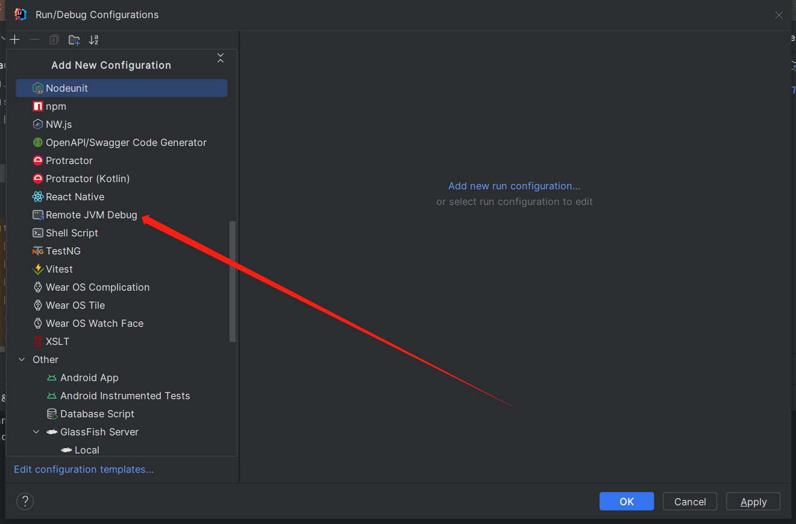Select the Nodeunit configuration type
This screenshot has height=524, width=796.
tap(122, 88)
